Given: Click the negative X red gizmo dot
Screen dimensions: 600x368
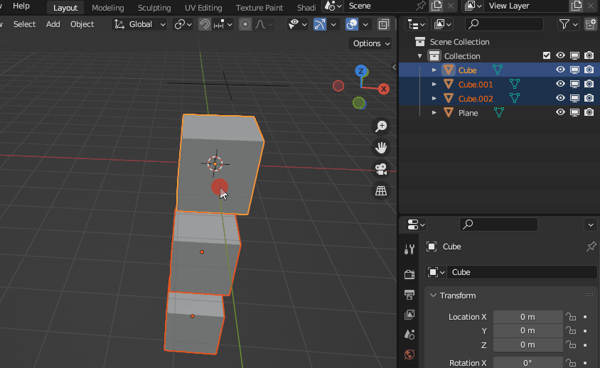Looking at the screenshot, I should coord(338,86).
